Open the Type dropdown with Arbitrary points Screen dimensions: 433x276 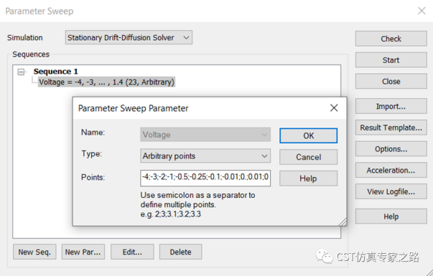click(205, 156)
